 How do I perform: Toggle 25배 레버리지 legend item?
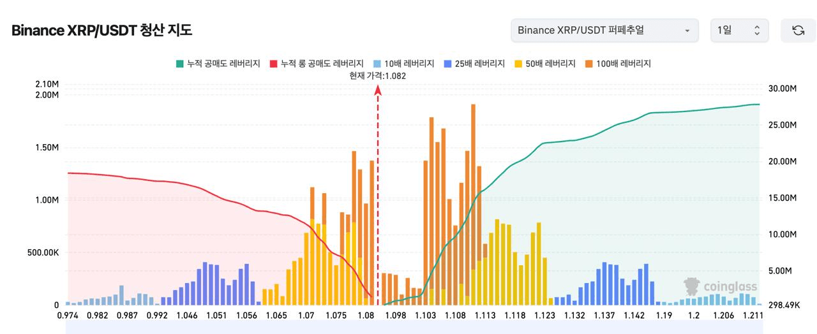[474, 64]
